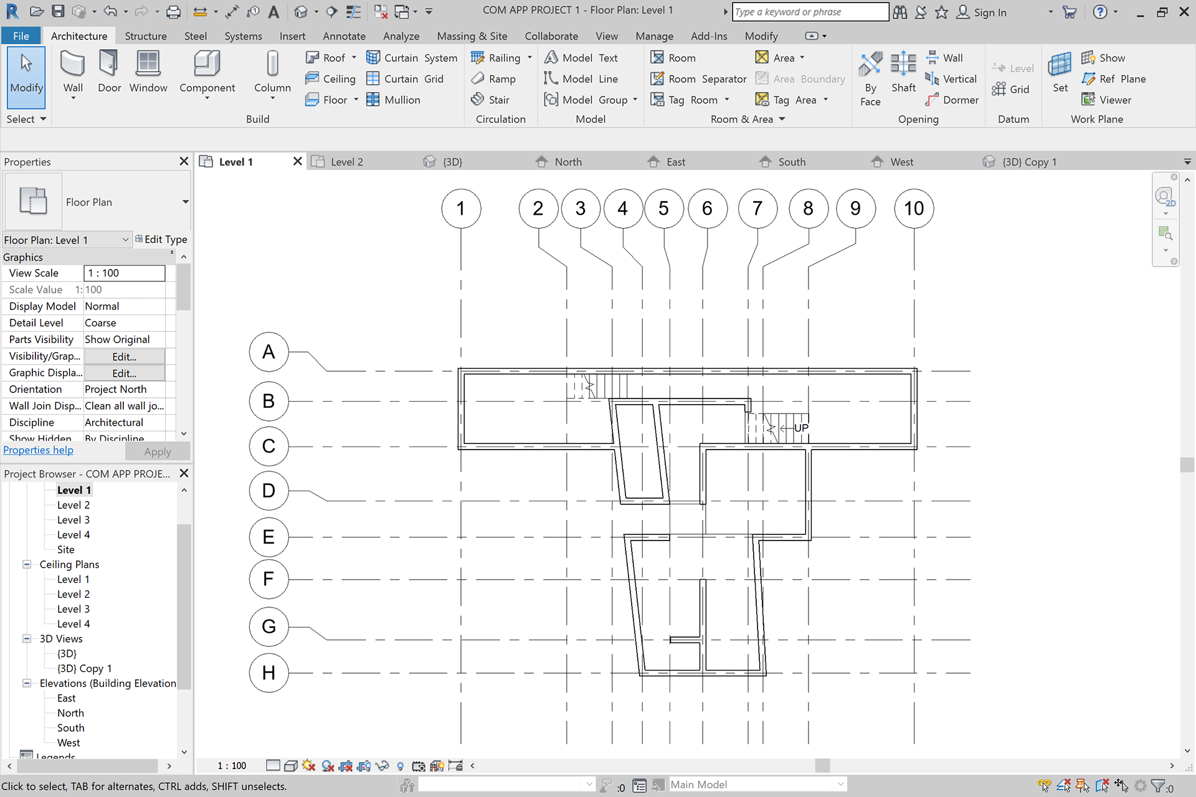The image size is (1196, 797).
Task: Open the Floor Plan: Level 1 instance dropdown
Action: click(x=67, y=240)
